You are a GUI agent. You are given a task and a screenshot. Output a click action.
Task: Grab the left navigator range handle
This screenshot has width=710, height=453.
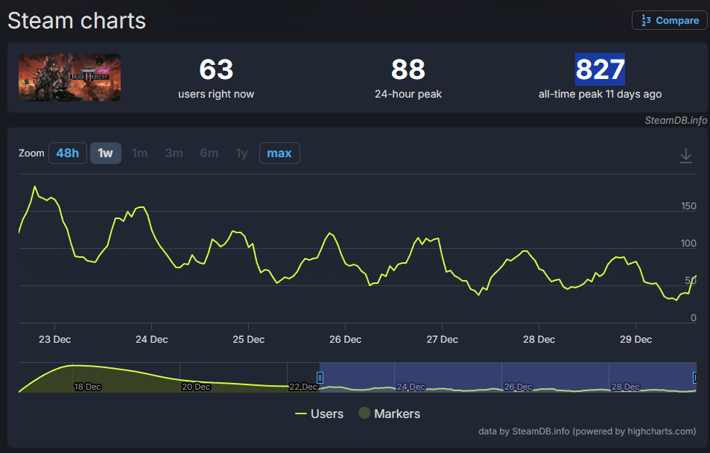(320, 377)
